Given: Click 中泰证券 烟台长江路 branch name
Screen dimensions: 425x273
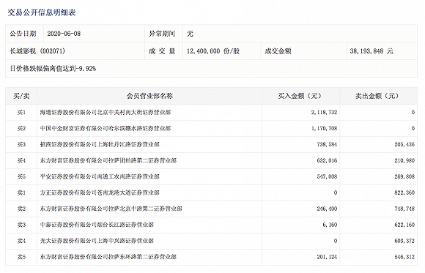Looking at the screenshot, I should [97, 225].
